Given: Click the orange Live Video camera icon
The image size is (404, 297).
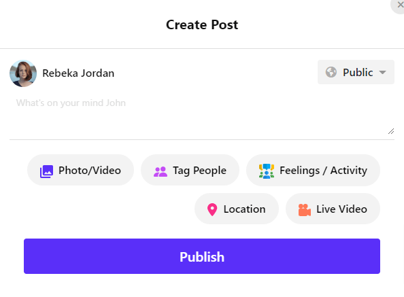Looking at the screenshot, I should point(304,210).
